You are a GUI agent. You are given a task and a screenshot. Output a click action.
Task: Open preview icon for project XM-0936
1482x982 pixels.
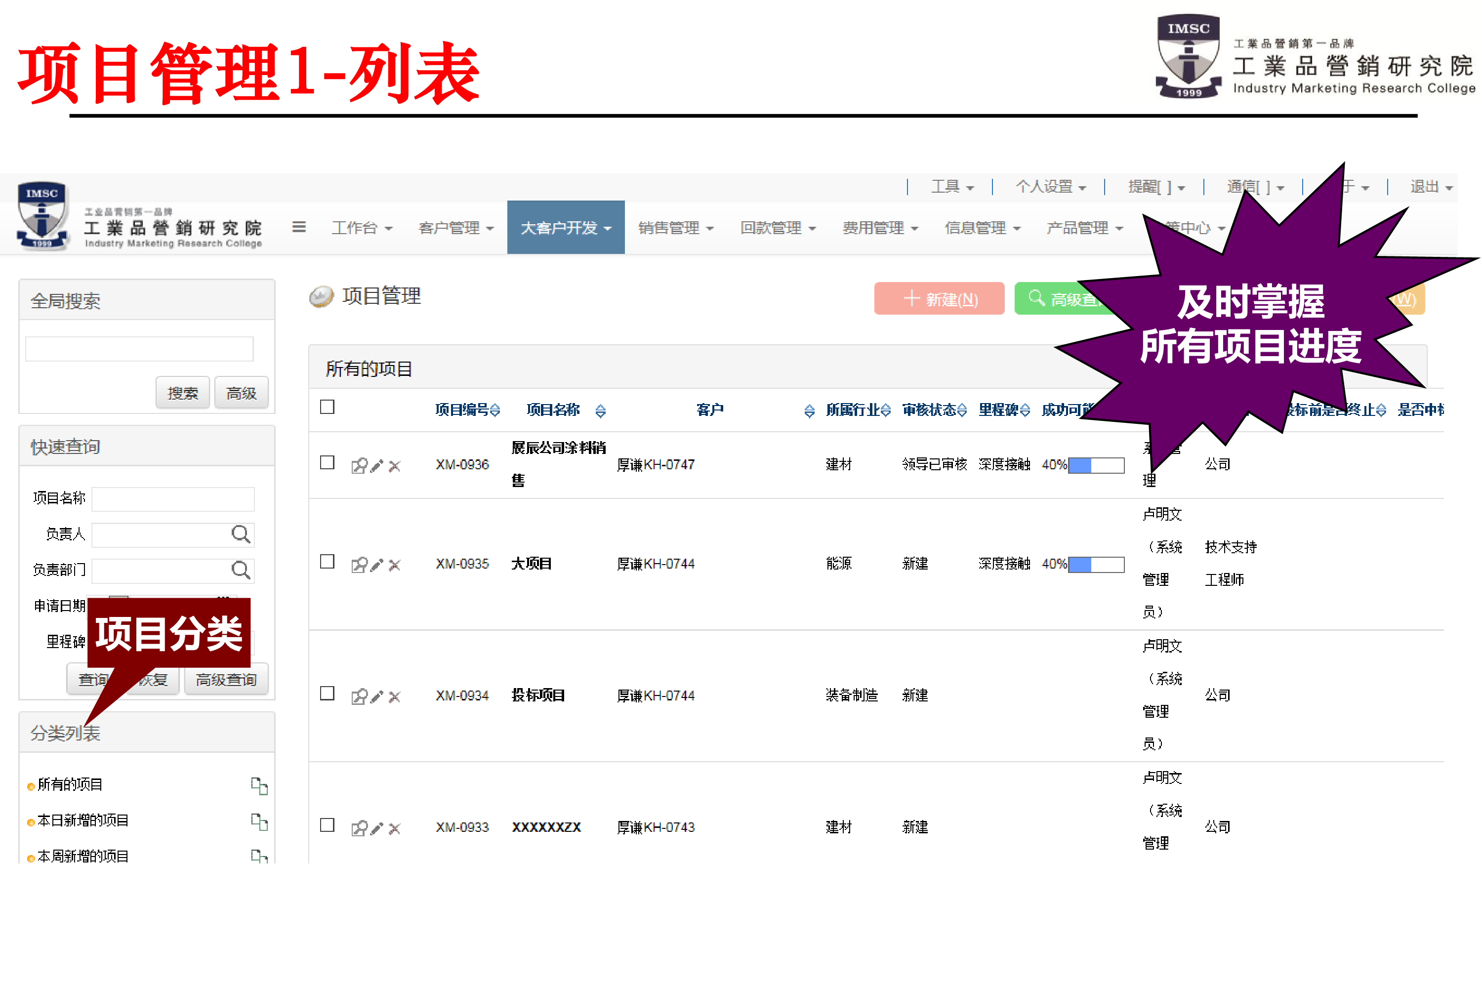(x=360, y=465)
